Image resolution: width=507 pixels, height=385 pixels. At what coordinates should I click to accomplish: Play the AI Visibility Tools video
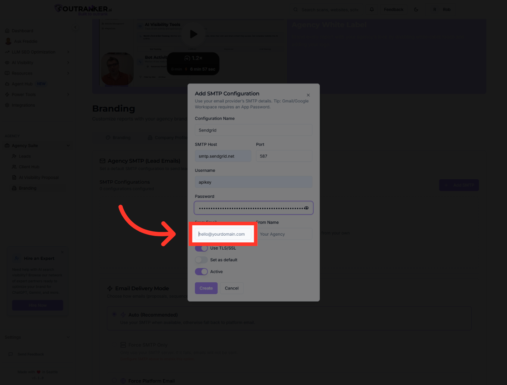point(194,34)
